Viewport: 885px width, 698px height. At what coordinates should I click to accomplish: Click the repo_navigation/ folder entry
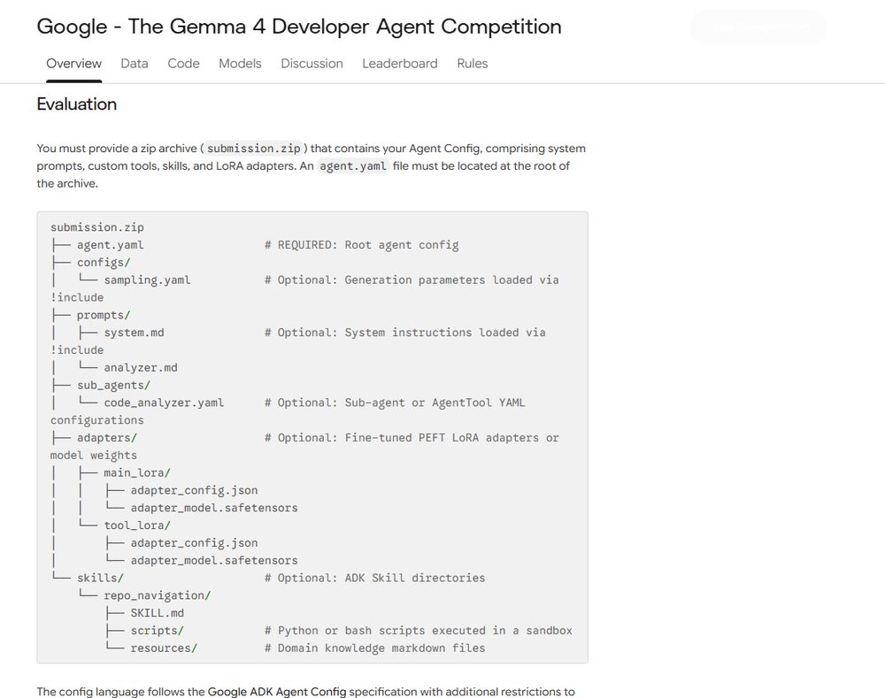157,594
